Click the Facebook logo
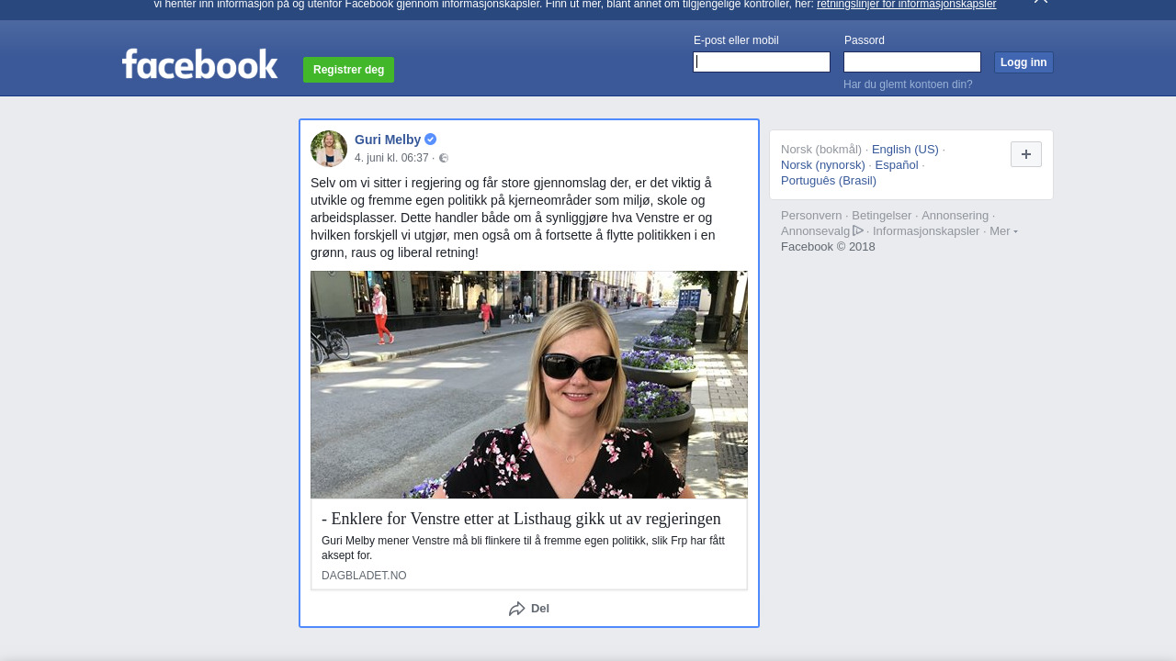 199,63
